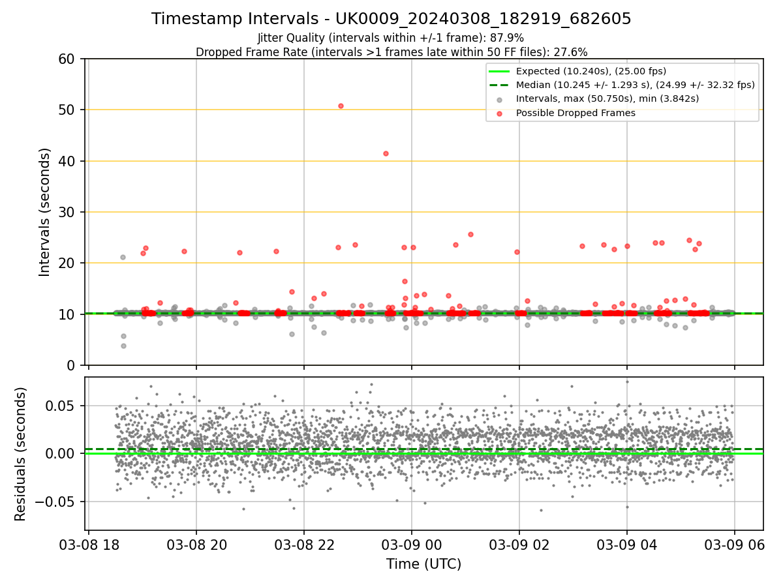Click the gray dot marker in legend
The width and height of the screenshot is (783, 587).
tap(499, 99)
